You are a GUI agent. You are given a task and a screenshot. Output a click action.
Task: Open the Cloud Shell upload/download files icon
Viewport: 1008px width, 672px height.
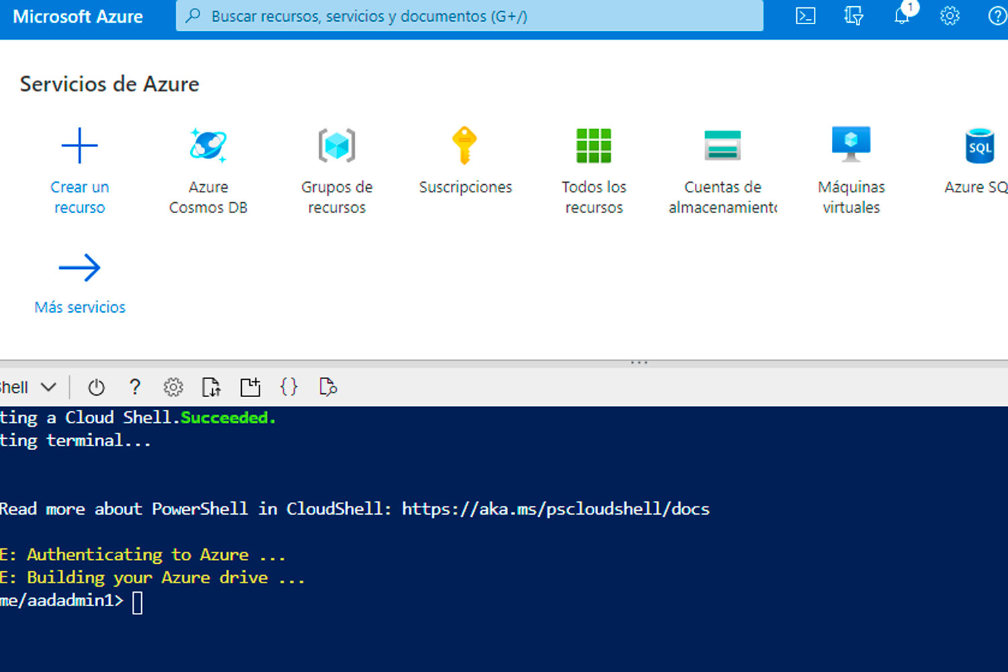pyautogui.click(x=211, y=387)
